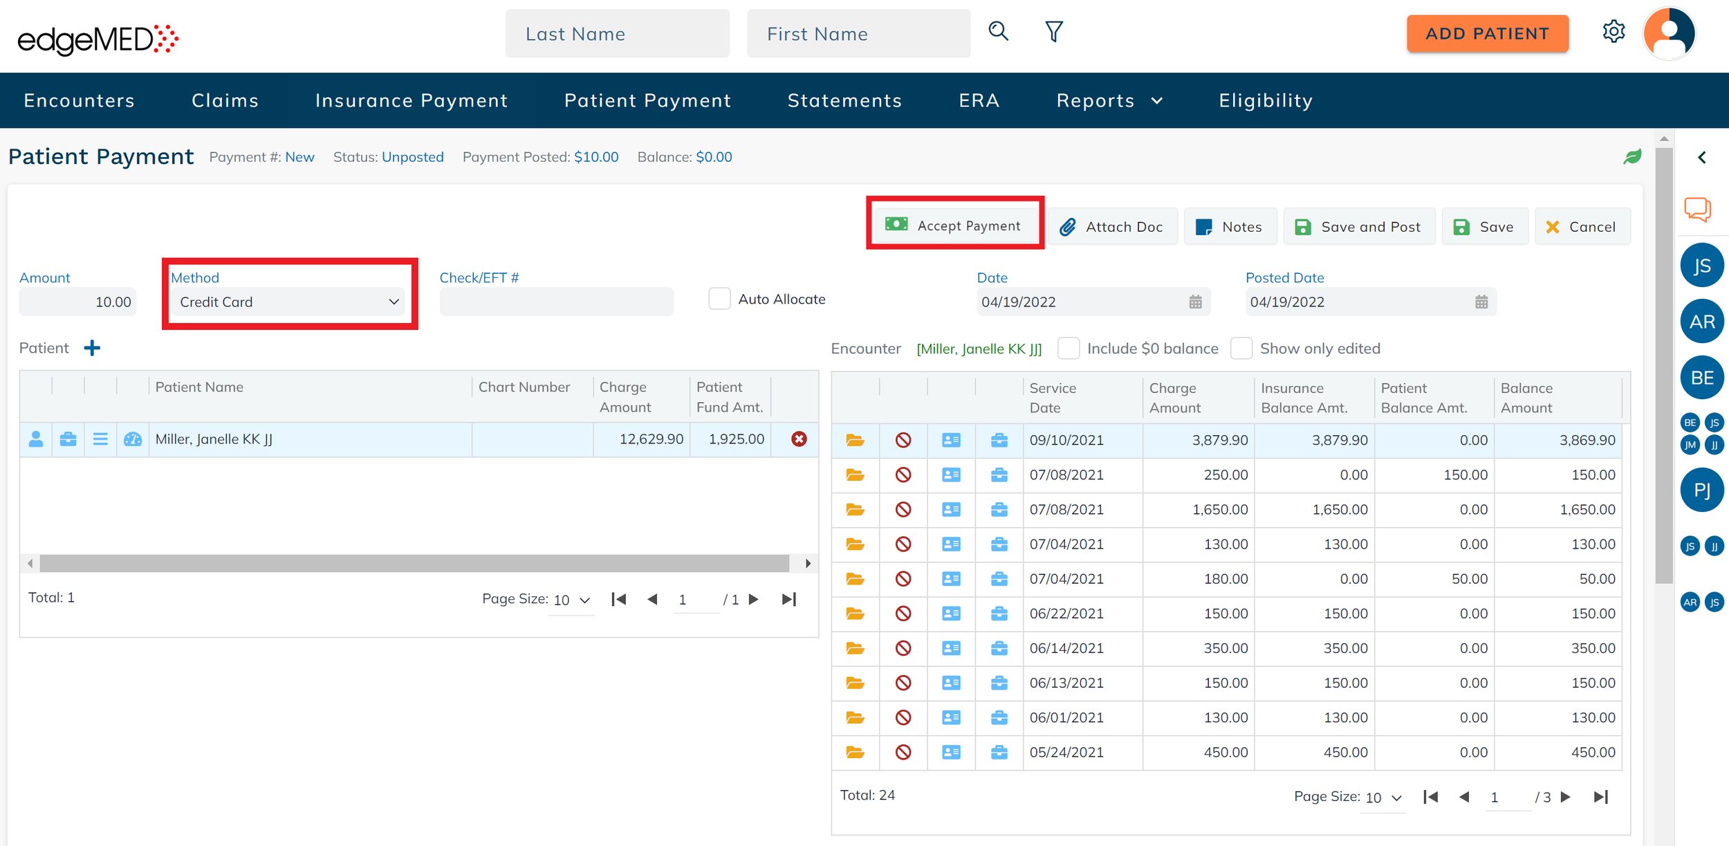Click the chat bubble icon in sidebar
The width and height of the screenshot is (1729, 846).
click(1697, 209)
